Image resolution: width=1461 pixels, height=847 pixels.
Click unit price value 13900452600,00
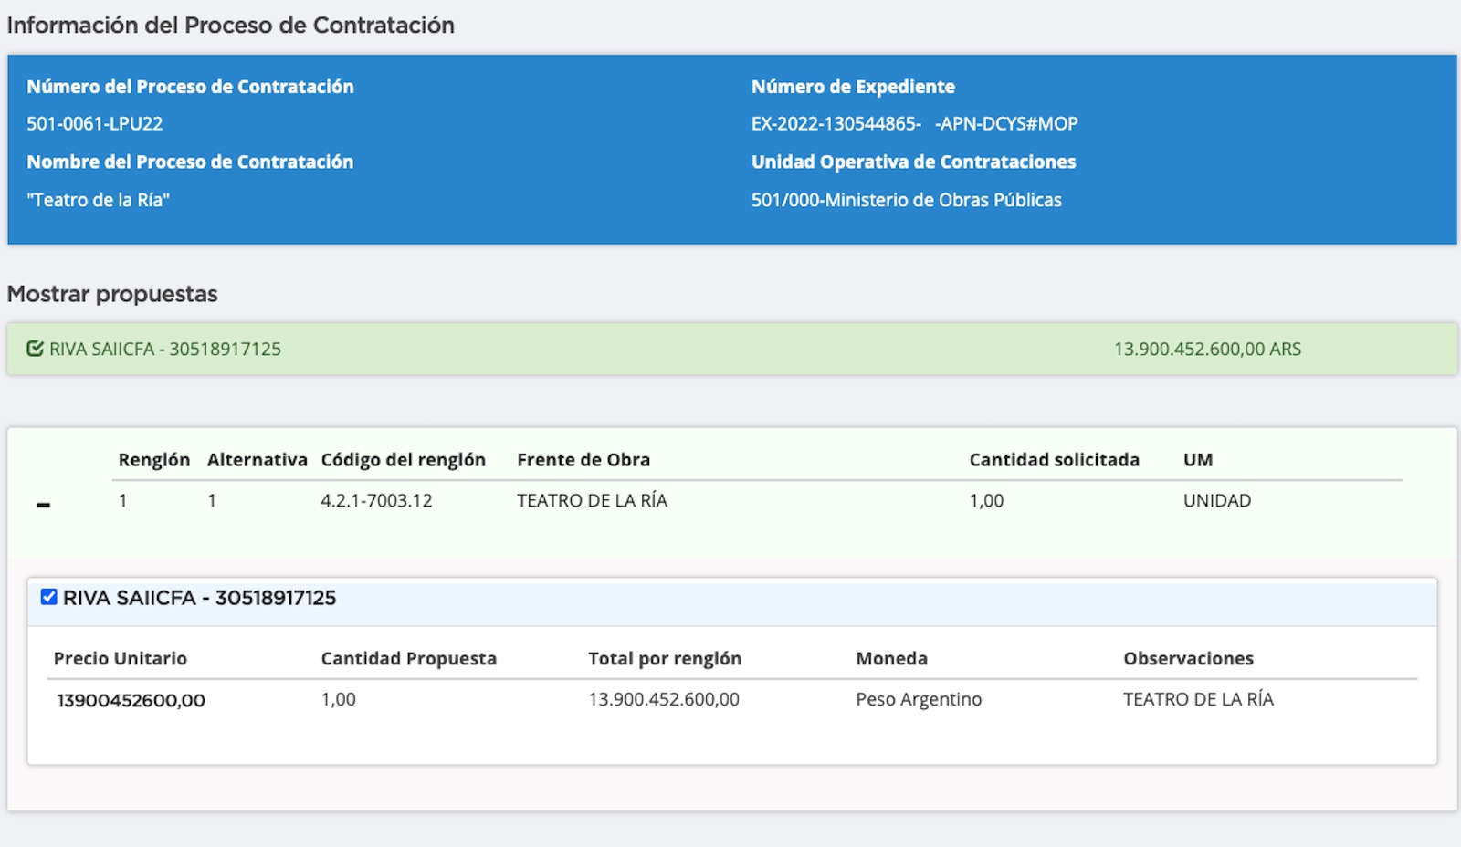(x=131, y=700)
